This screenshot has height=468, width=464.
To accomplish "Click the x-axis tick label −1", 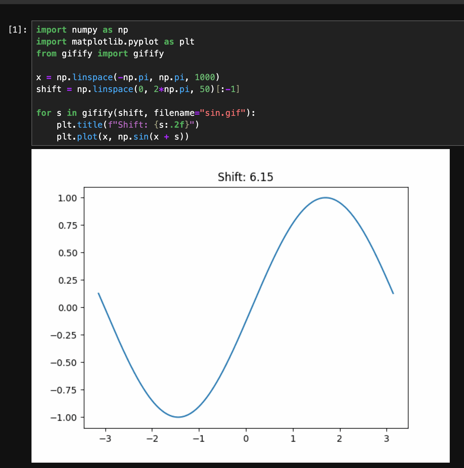I will tap(199, 438).
